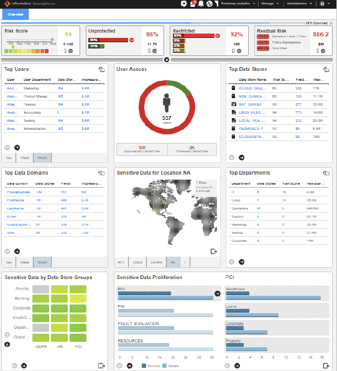
Task: Open the Summary Analytics dropdown
Action: click(238, 4)
